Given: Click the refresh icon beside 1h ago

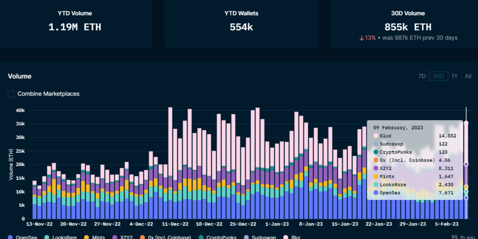Looking at the screenshot, I should [x=455, y=237].
